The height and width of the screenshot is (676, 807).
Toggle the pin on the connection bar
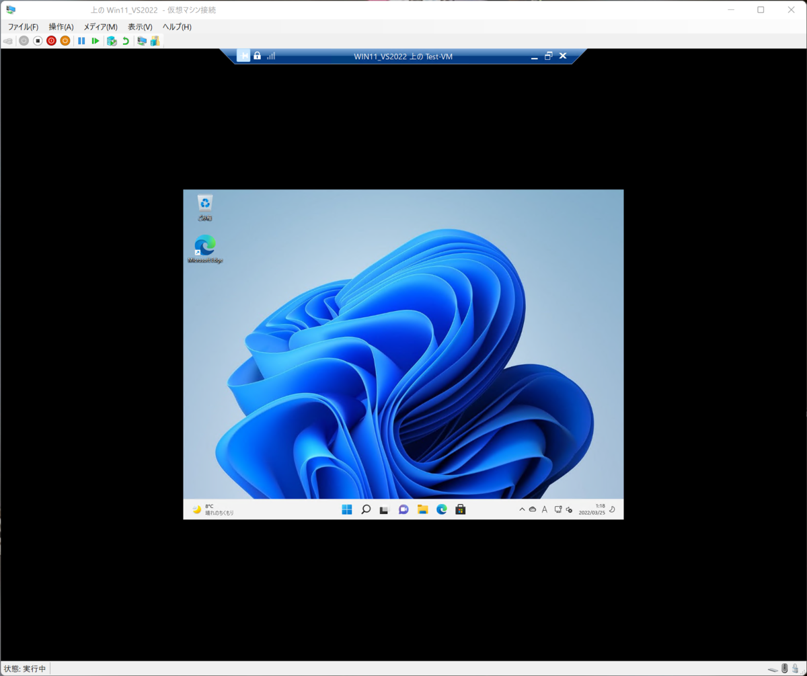coord(243,56)
